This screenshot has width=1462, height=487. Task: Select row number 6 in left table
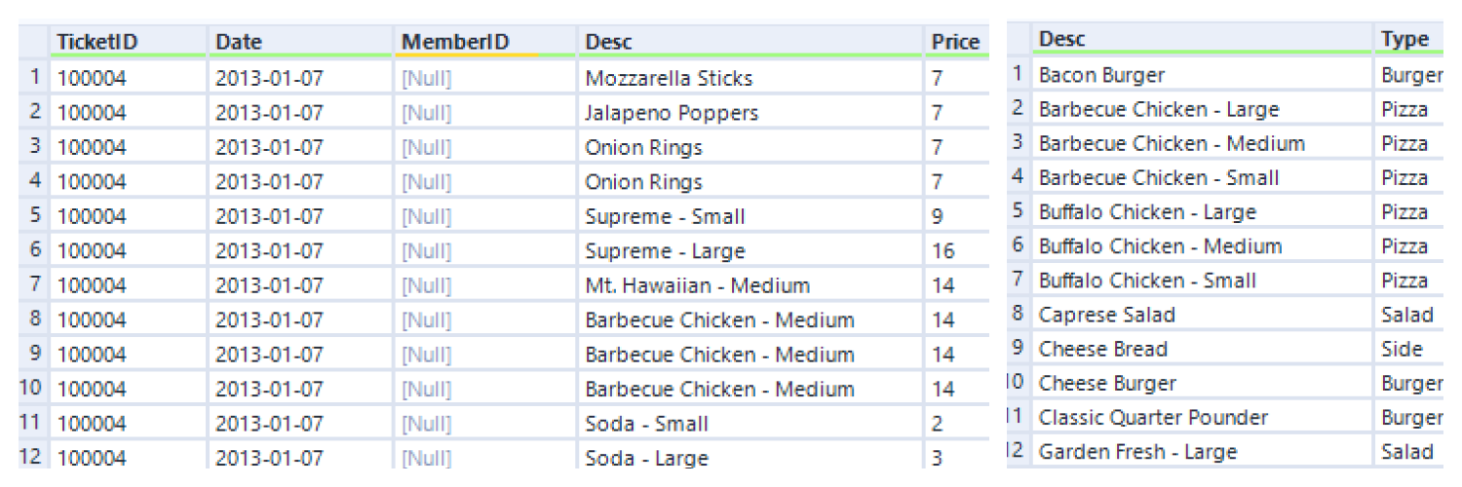(x=35, y=250)
